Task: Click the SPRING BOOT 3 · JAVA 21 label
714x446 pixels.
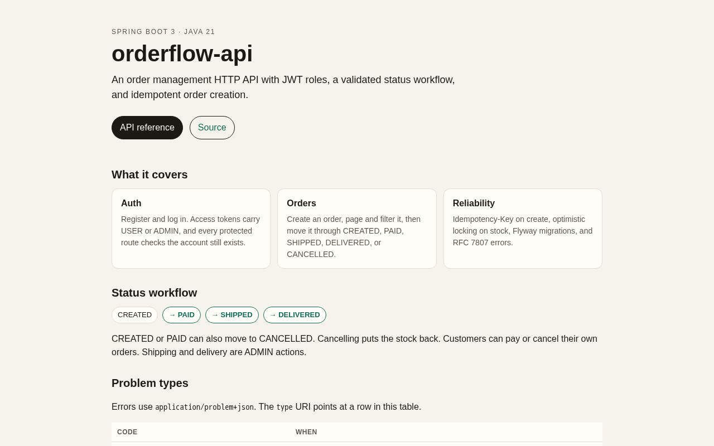Action: point(163,32)
